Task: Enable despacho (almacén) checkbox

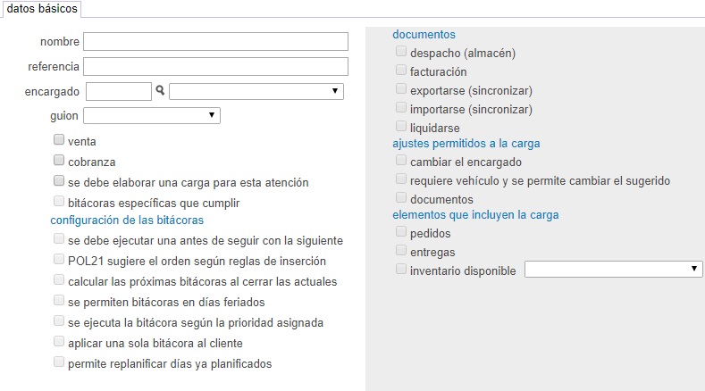Action: tap(401, 51)
